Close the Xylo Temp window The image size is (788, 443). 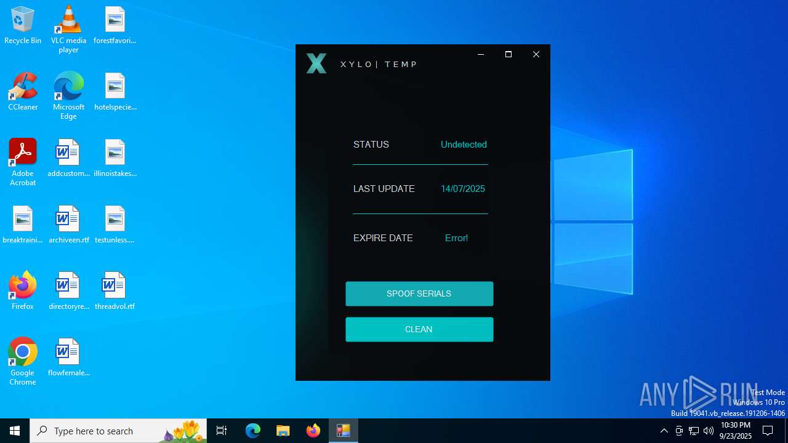point(536,54)
